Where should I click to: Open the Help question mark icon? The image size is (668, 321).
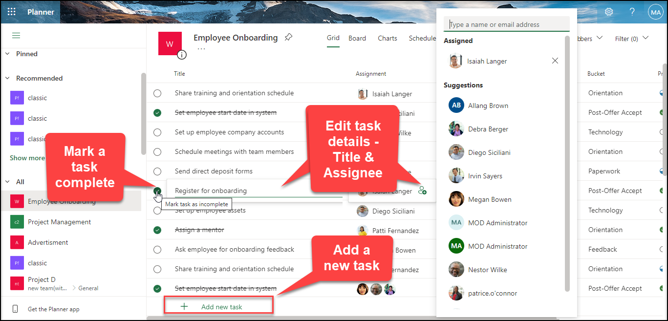tap(631, 12)
